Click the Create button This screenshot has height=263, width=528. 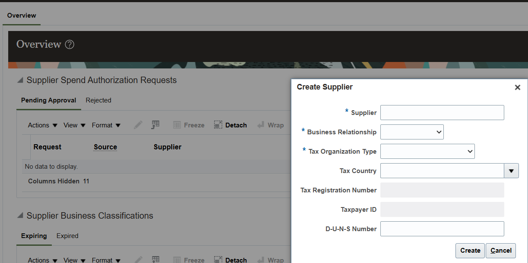tap(470, 251)
